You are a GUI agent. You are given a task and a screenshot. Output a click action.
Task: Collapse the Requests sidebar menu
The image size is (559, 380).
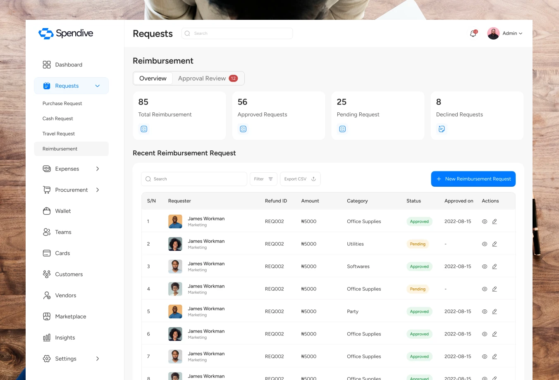click(x=98, y=86)
